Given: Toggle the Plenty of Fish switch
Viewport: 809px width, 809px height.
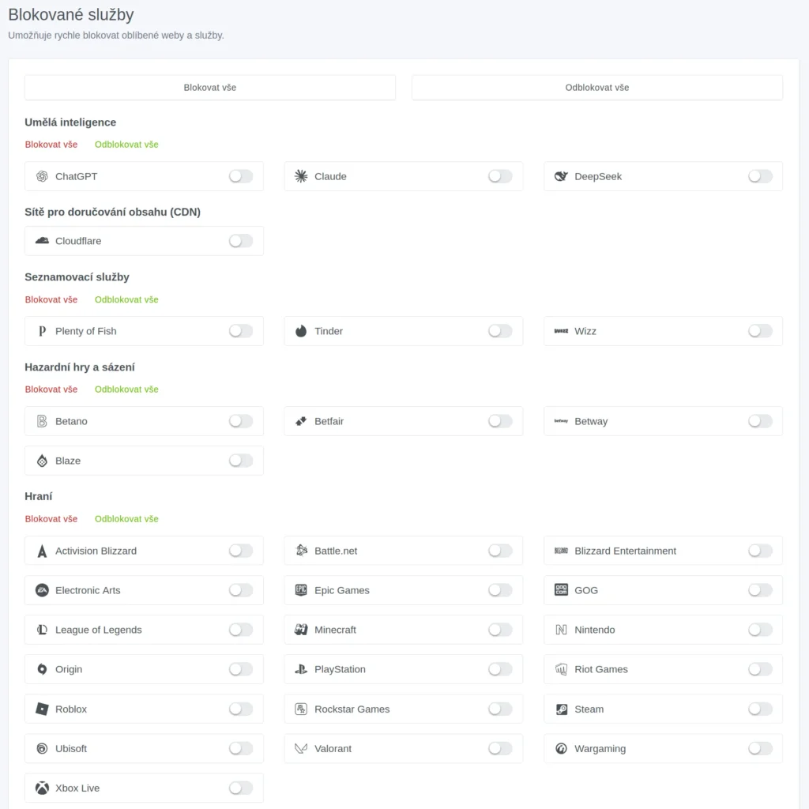Looking at the screenshot, I should coord(241,331).
